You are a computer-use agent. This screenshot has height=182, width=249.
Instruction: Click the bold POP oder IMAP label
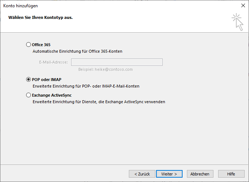(x=46, y=80)
